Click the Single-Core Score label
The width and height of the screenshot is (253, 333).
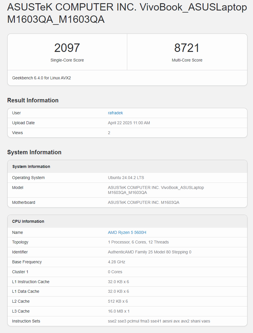(x=67, y=60)
